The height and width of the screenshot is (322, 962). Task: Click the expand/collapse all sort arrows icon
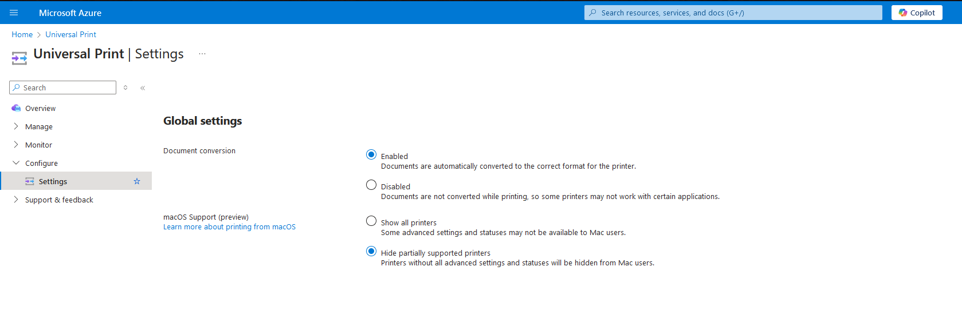click(x=125, y=88)
